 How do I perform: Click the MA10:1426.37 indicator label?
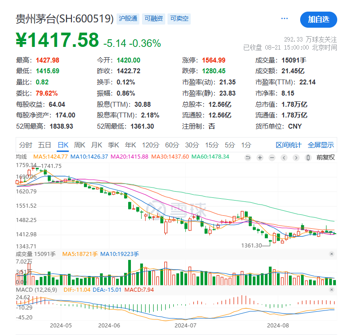[89, 157]
